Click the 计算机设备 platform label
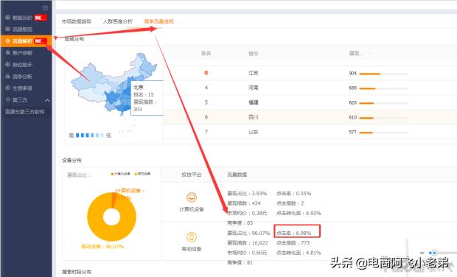The width and height of the screenshot is (457, 277). pyautogui.click(x=192, y=209)
